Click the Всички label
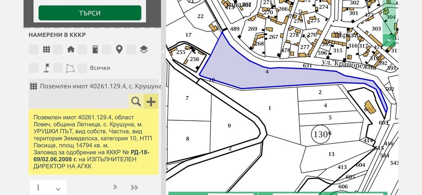This screenshot has height=195, width=422. (x=100, y=68)
